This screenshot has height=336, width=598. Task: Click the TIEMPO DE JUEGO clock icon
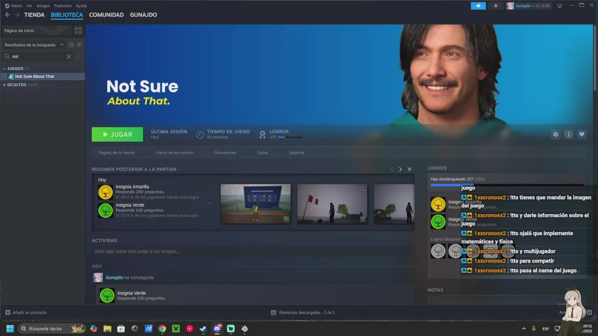coord(199,134)
